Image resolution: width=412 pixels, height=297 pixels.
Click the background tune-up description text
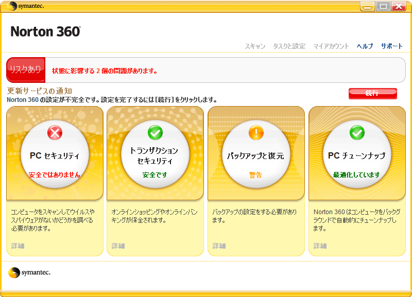point(356,220)
